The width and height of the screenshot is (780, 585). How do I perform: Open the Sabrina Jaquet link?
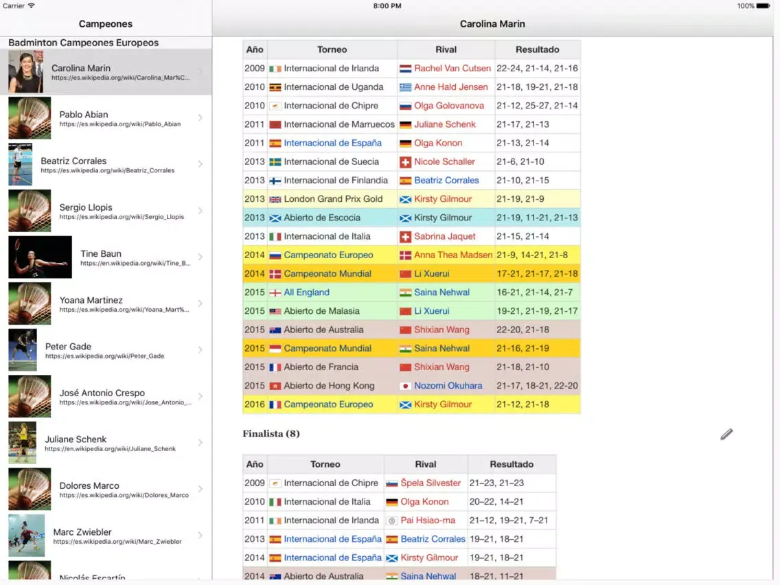(444, 236)
